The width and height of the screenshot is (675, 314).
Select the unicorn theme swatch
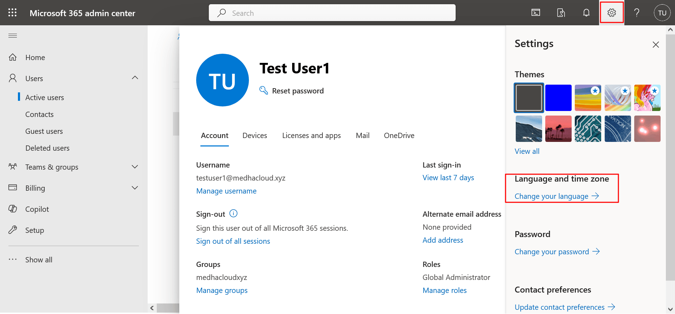(647, 98)
